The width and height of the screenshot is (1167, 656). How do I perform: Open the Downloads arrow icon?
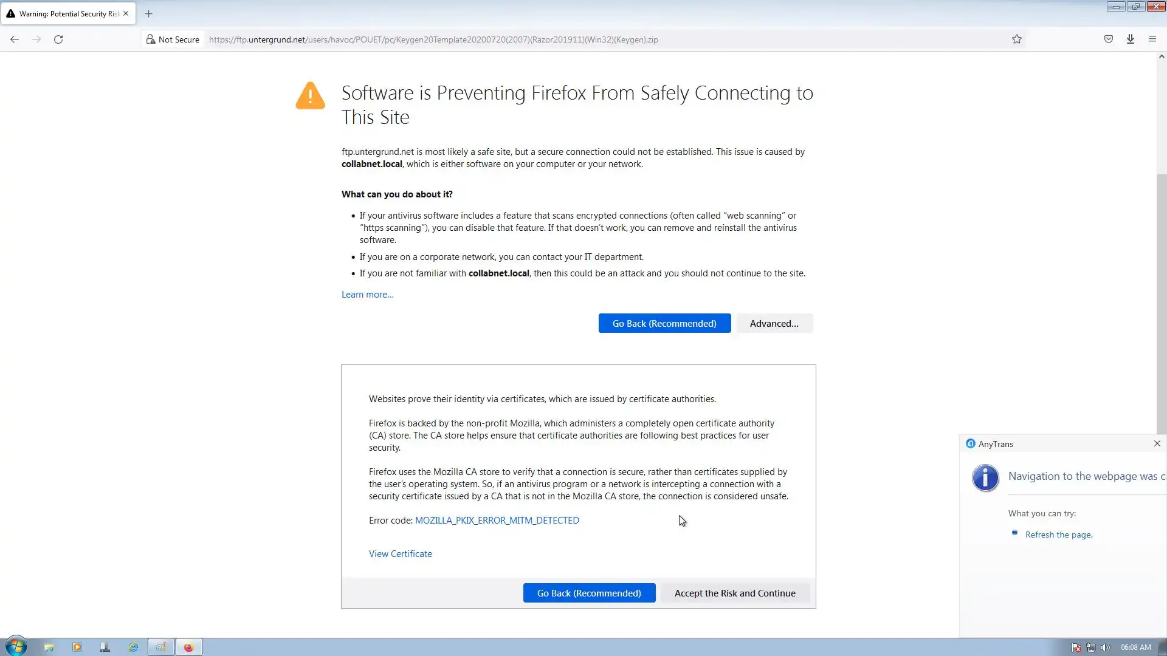[x=1131, y=39]
